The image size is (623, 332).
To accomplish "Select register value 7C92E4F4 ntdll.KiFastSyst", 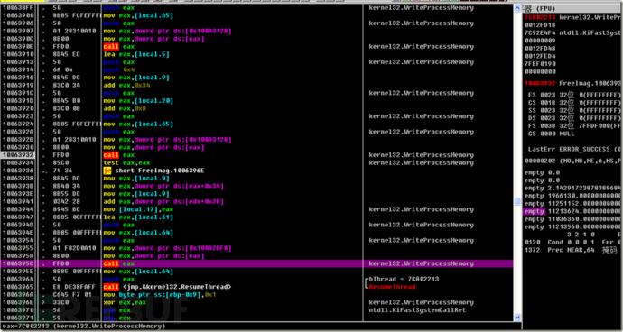I will [x=572, y=32].
